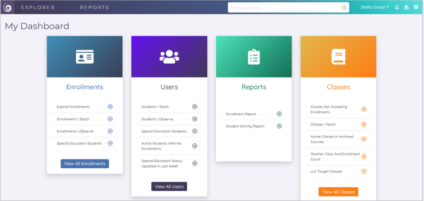Image resolution: width=424 pixels, height=201 pixels.
Task: Click the people group icon on Users card
Action: [x=169, y=57]
